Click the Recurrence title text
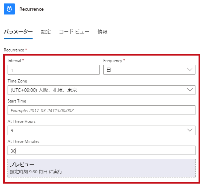The width and height of the screenshot is (202, 186). (x=31, y=9)
